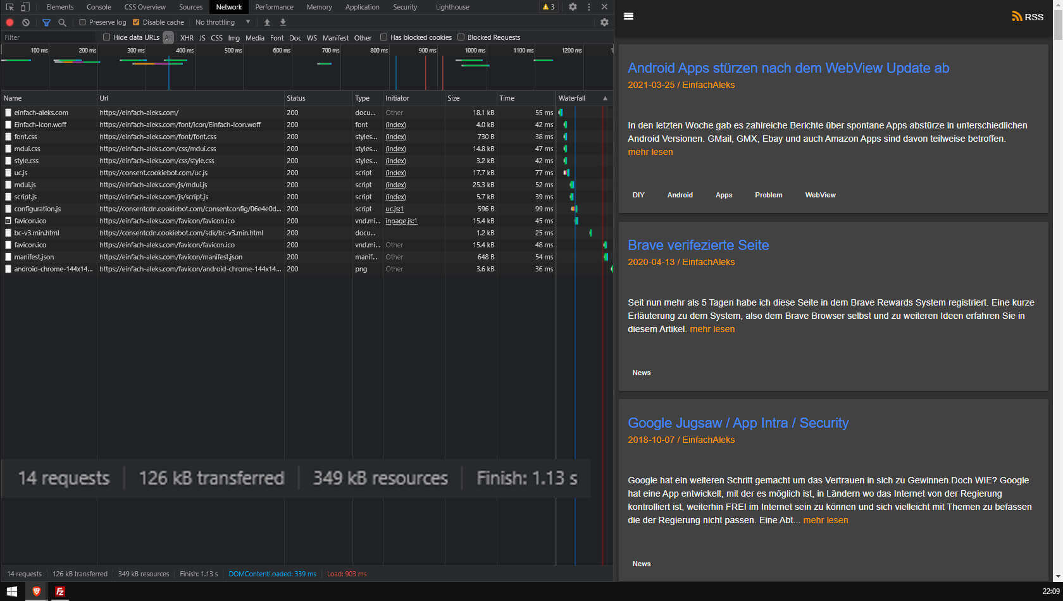Open the No throttling dropdown
The image size is (1063, 601).
(223, 22)
